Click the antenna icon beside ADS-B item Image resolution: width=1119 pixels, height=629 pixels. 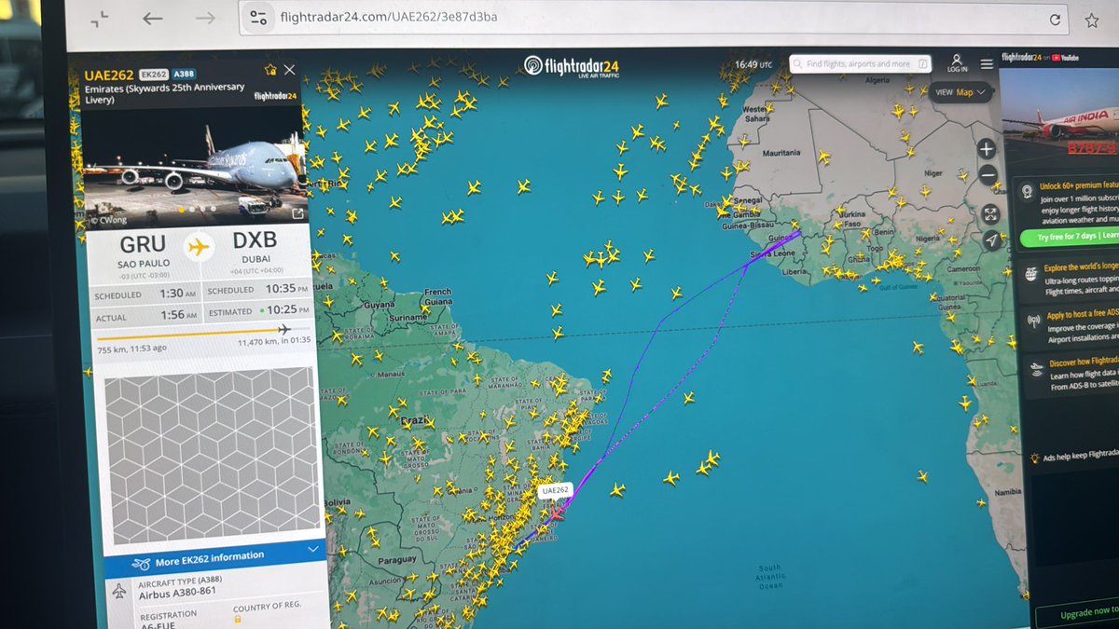pyautogui.click(x=1033, y=321)
